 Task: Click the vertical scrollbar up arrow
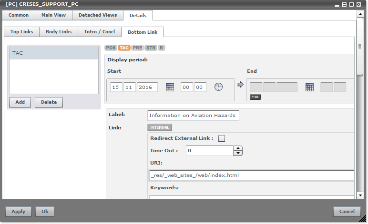[x=360, y=14]
